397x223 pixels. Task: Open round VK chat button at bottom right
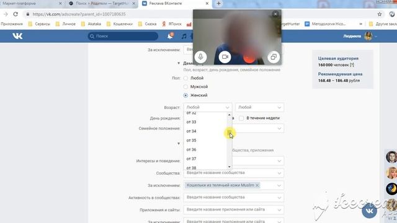pyautogui.click(x=369, y=211)
